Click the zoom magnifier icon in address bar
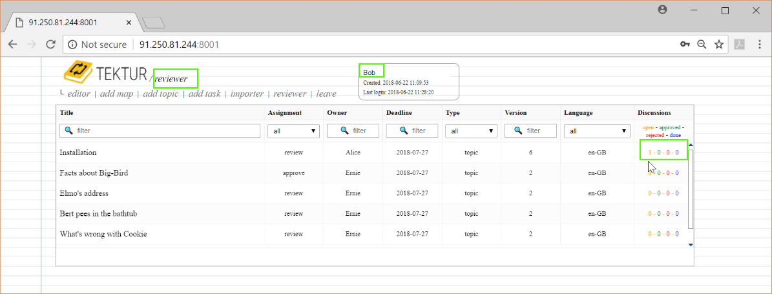Viewport: 772px width, 294px height. click(x=702, y=45)
